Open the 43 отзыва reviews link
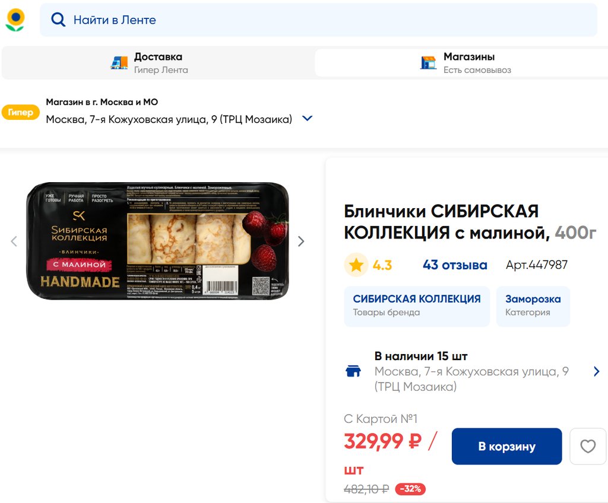608x503 pixels. point(455,265)
